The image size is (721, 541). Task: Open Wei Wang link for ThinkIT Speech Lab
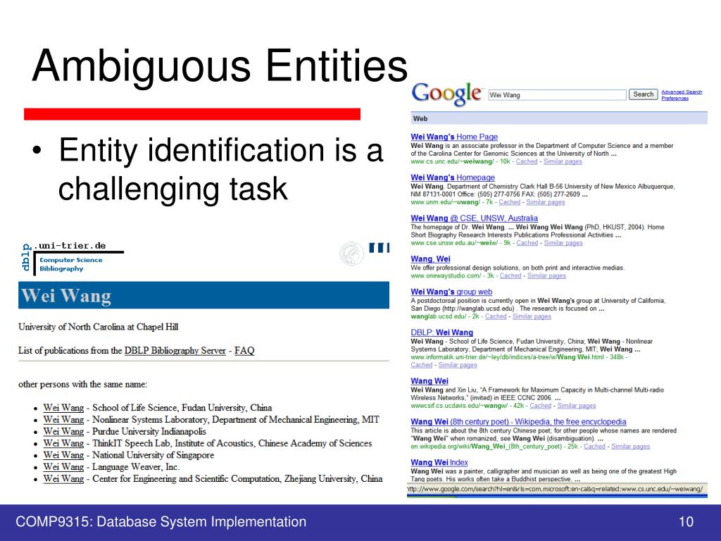tap(63, 444)
